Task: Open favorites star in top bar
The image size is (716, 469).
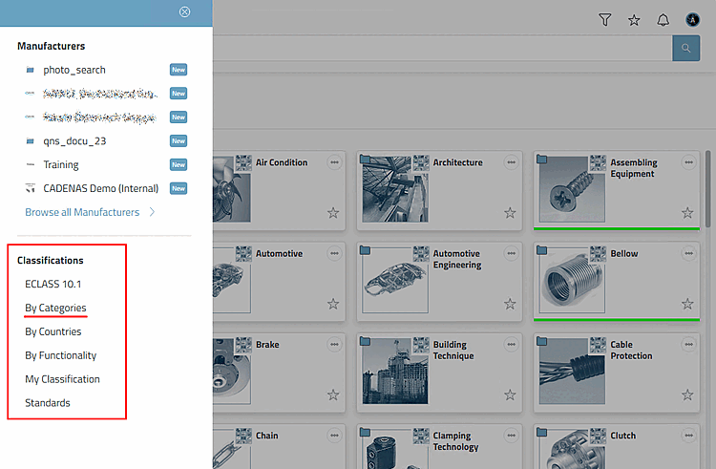Action: tap(634, 20)
